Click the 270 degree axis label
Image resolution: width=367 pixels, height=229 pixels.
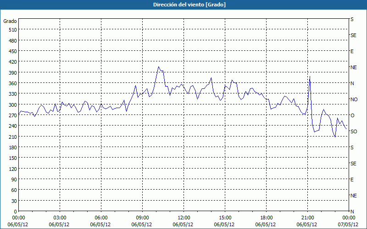(x=13, y=115)
